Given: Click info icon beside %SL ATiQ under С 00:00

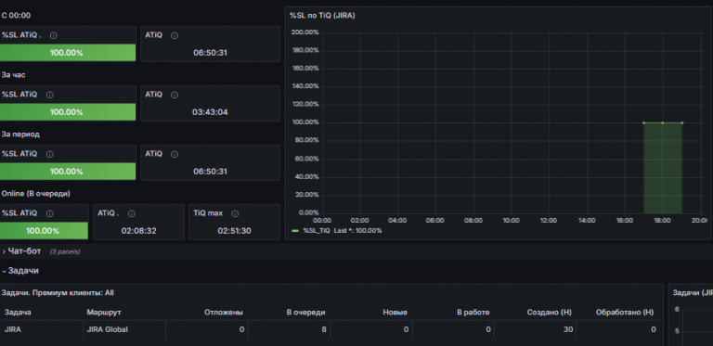Looking at the screenshot, I should [54, 35].
